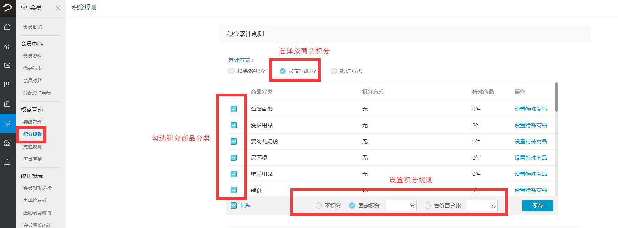This screenshot has width=618, height=228.
Task: Open 设置特殊商品 for 洗护用品
Action: point(531,125)
